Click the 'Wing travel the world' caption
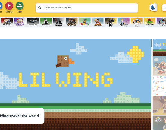 point(20,116)
